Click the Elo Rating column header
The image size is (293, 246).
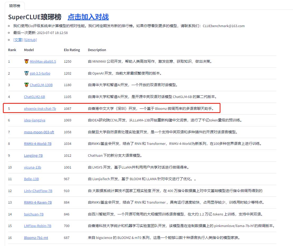coord(72,50)
